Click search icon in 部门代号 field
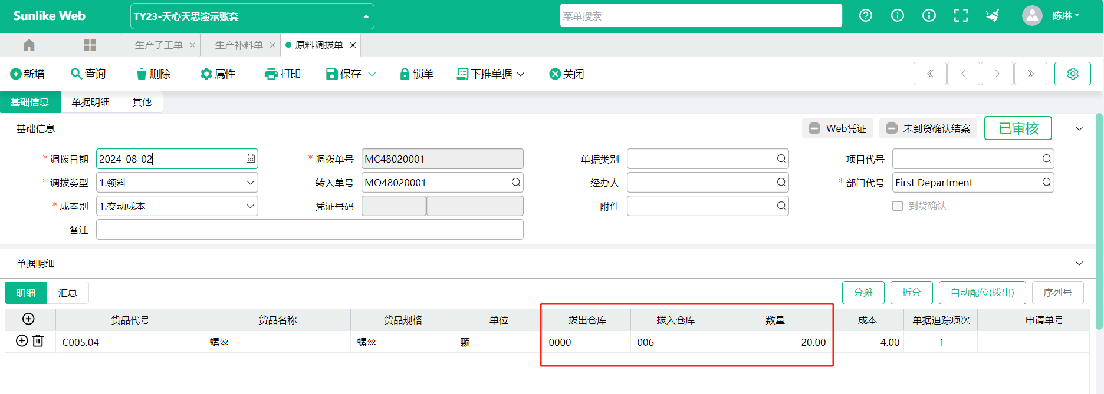Image resolution: width=1104 pixels, height=394 pixels. point(1047,183)
